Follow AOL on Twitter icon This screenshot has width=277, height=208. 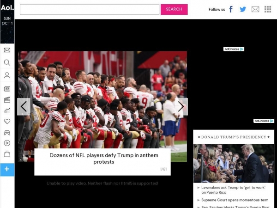coord(243,9)
